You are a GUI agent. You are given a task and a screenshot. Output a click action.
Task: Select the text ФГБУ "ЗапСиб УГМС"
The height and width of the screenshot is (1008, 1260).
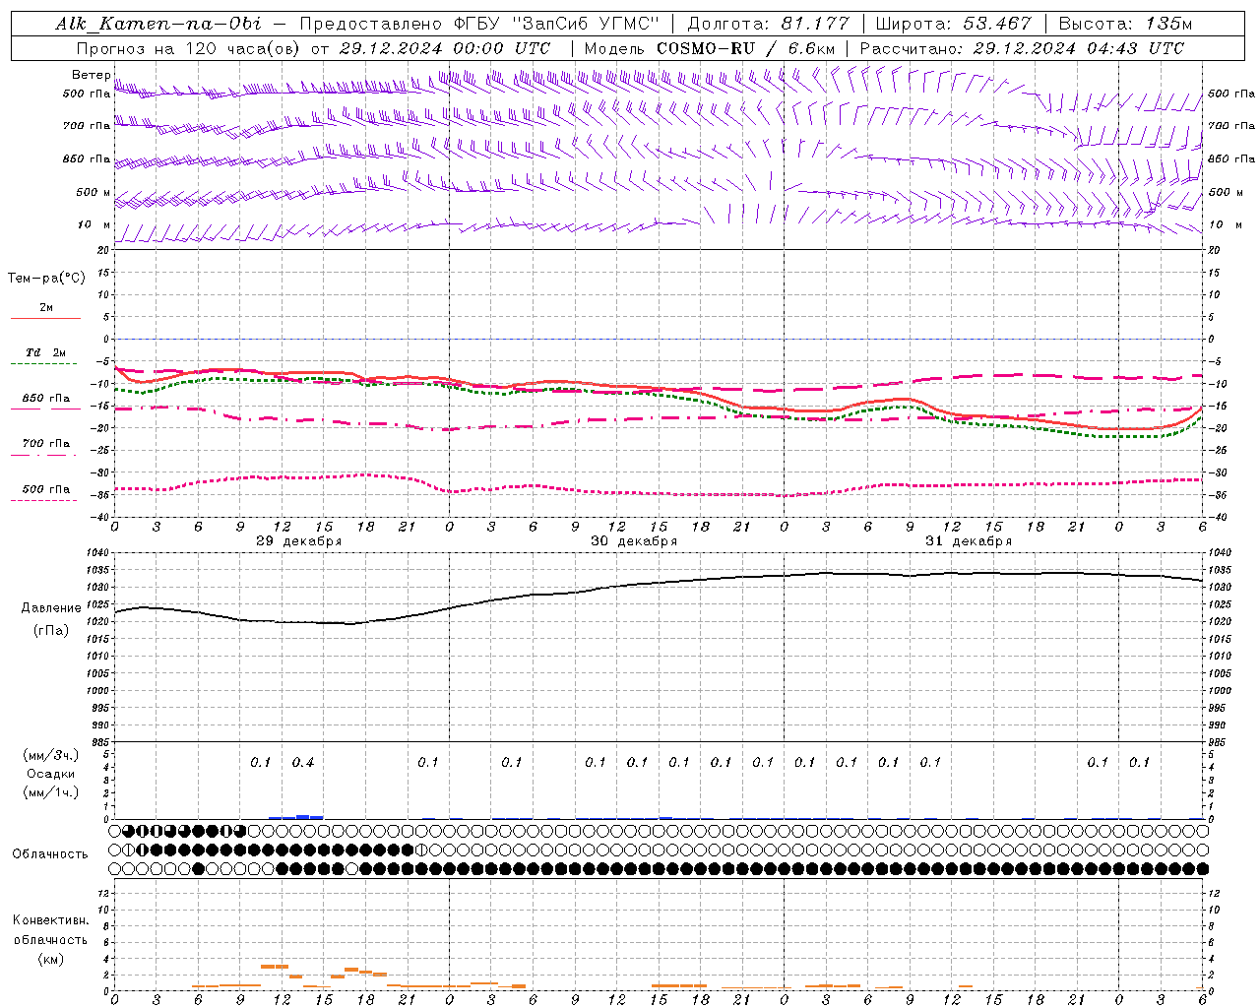557,24
